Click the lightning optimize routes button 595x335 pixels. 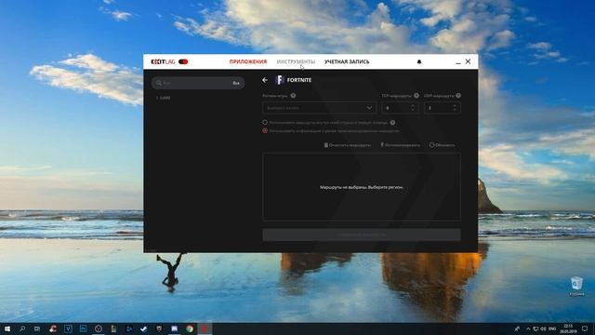coord(401,145)
